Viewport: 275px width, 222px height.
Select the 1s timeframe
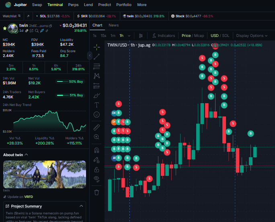pos(95,36)
